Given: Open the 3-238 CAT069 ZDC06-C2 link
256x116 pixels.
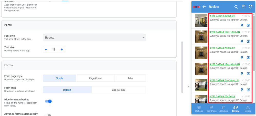Looking at the screenshot, I should tap(222, 48).
